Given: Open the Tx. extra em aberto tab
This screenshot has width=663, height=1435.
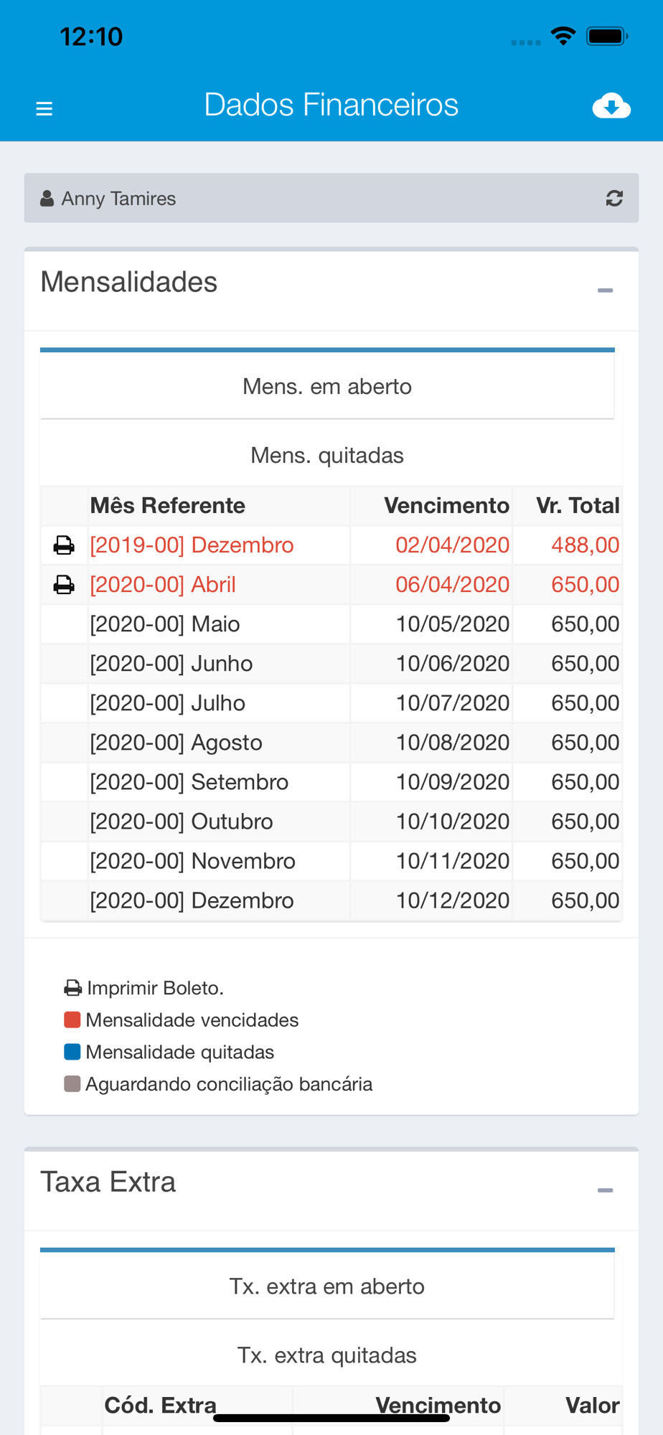Looking at the screenshot, I should point(327,1286).
